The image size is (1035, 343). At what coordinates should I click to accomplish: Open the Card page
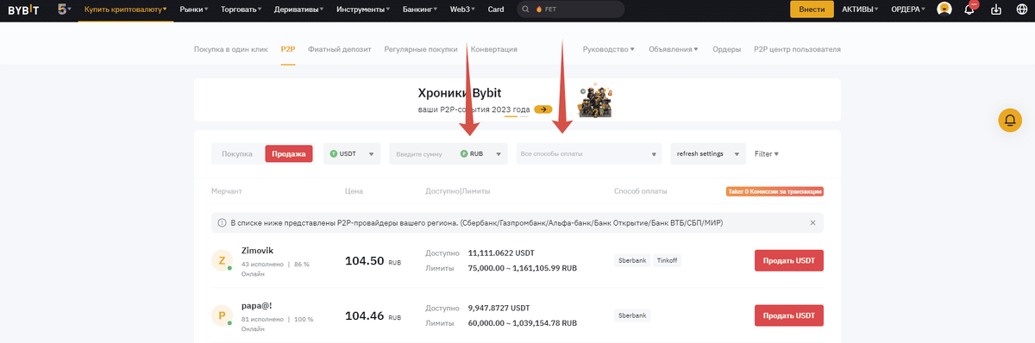pos(496,9)
